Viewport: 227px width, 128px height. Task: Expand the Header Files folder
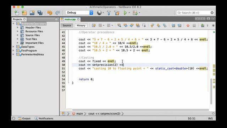pyautogui.click(x=18, y=27)
